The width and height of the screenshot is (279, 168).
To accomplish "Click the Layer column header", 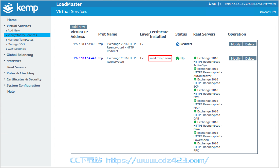I will [145, 34].
